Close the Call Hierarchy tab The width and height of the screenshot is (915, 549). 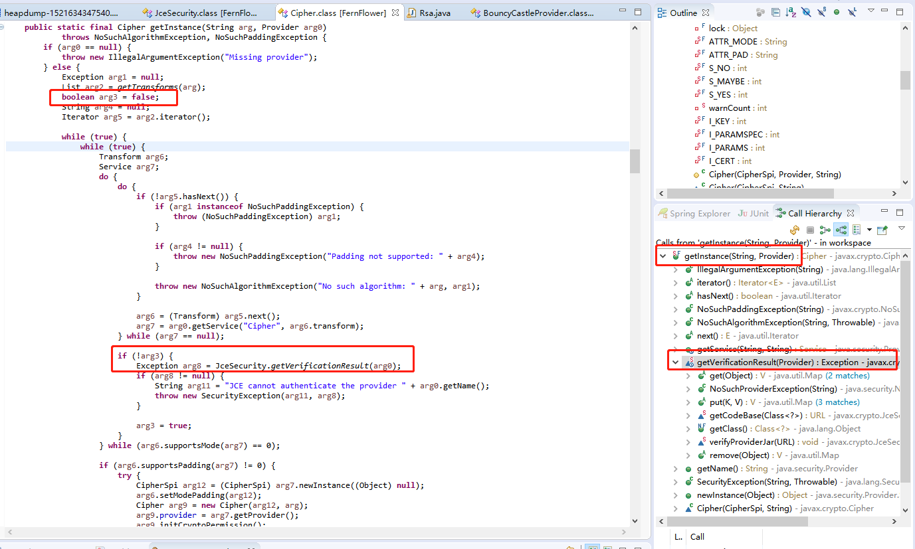850,213
